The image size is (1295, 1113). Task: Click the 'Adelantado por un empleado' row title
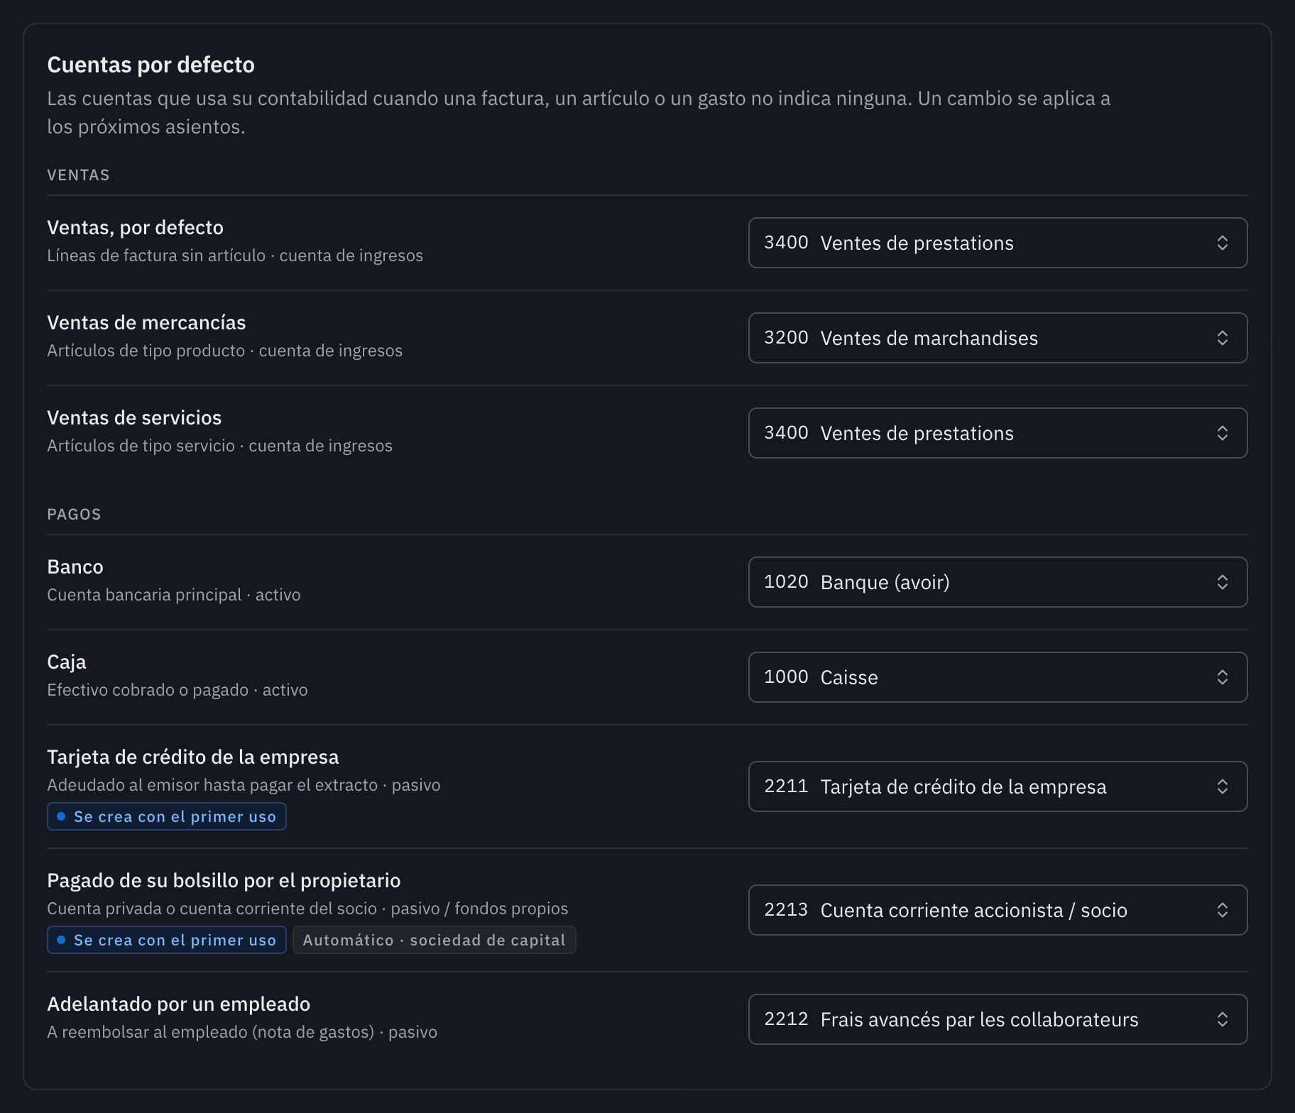(x=178, y=1004)
